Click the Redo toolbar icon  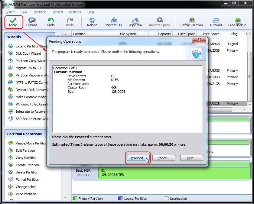coord(70,22)
